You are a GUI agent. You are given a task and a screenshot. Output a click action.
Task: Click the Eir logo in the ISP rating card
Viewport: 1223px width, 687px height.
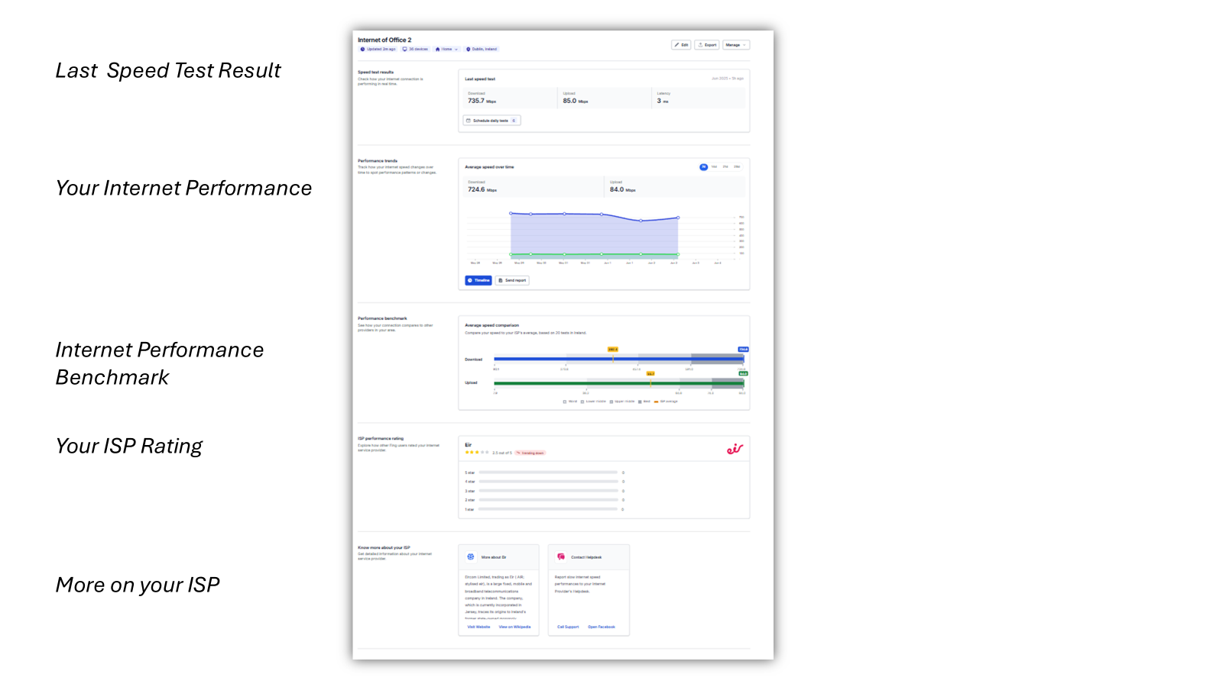point(735,450)
